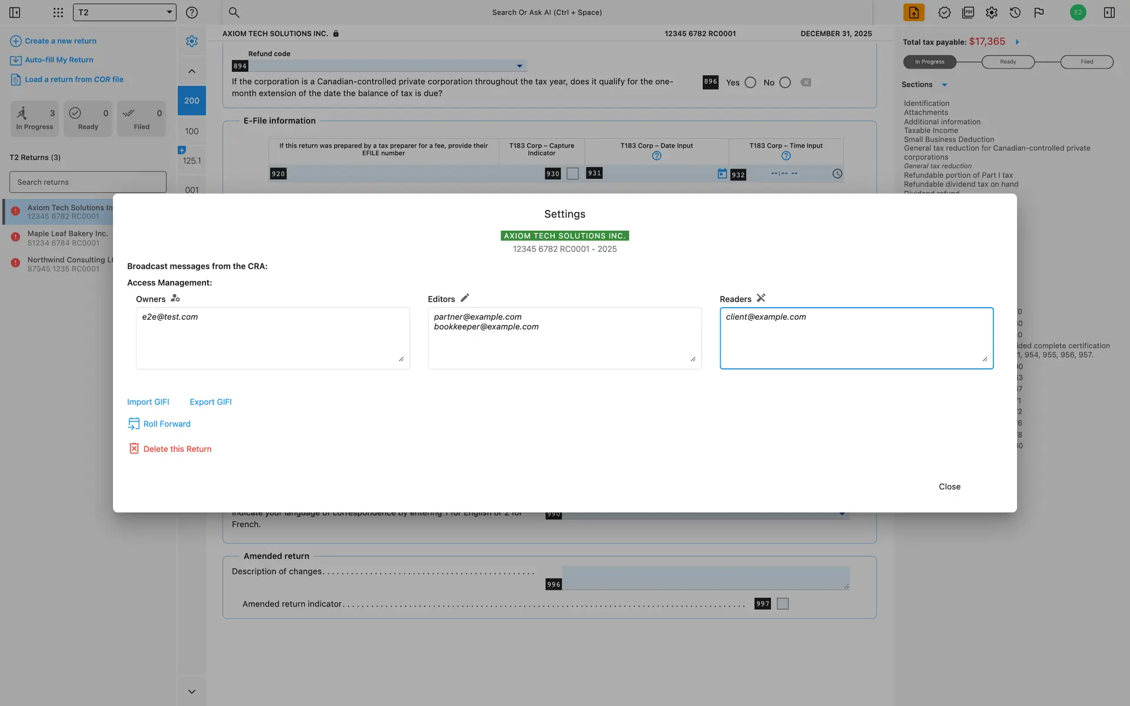
Task: Open the Refund code 894 dropdown
Action: click(x=388, y=66)
